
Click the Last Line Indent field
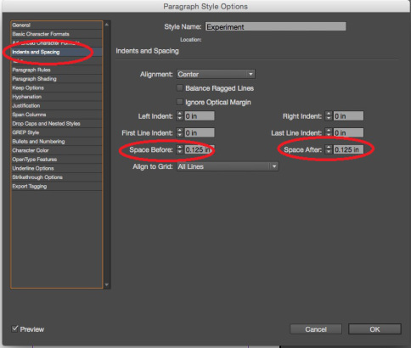pyautogui.click(x=348, y=132)
